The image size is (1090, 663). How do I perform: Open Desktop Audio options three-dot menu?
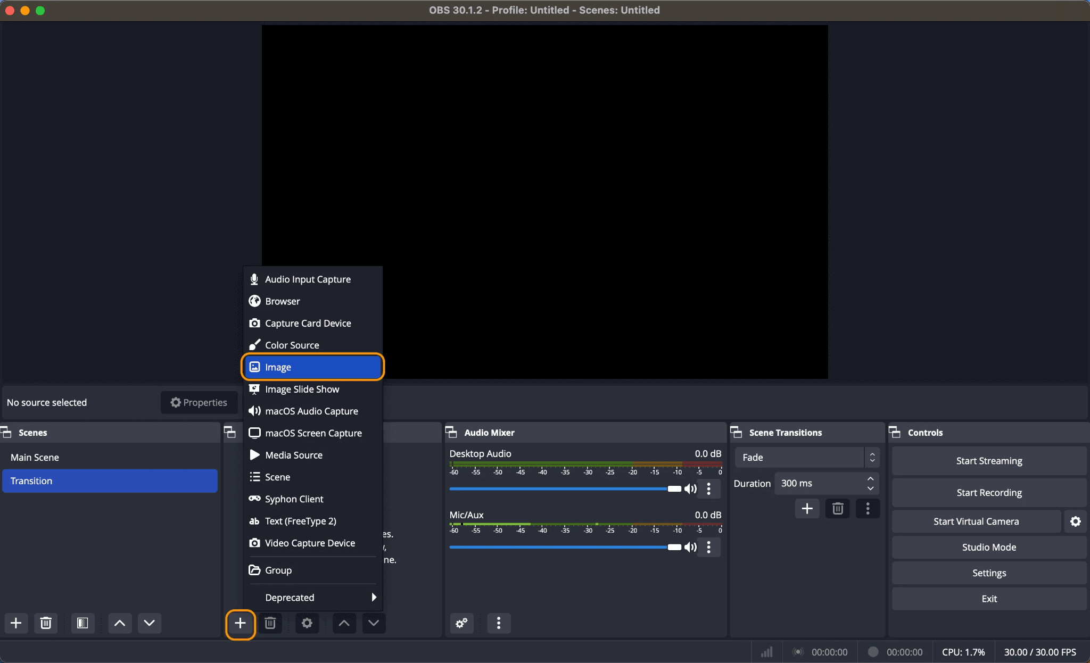pos(709,489)
